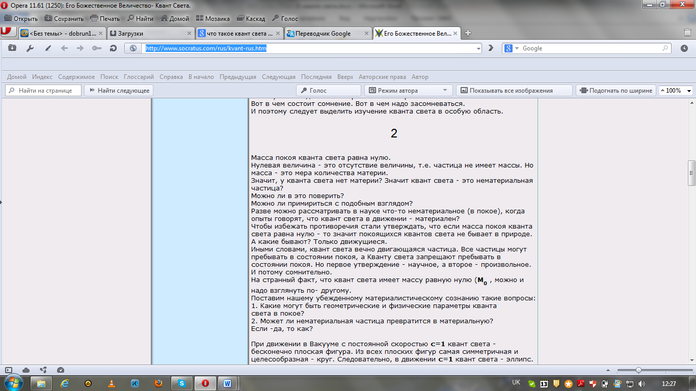Click Мозаика in main toolbar
Image resolution: width=696 pixels, height=391 pixels.
212,18
